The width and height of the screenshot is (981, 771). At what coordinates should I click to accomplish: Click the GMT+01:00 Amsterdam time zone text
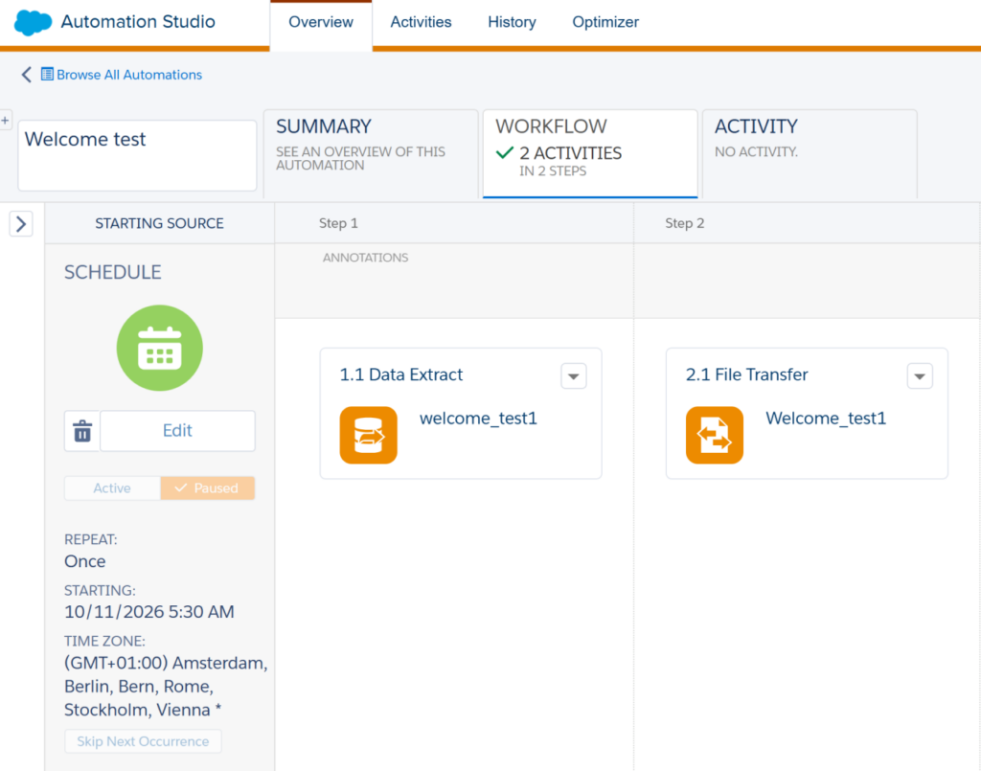(166, 686)
